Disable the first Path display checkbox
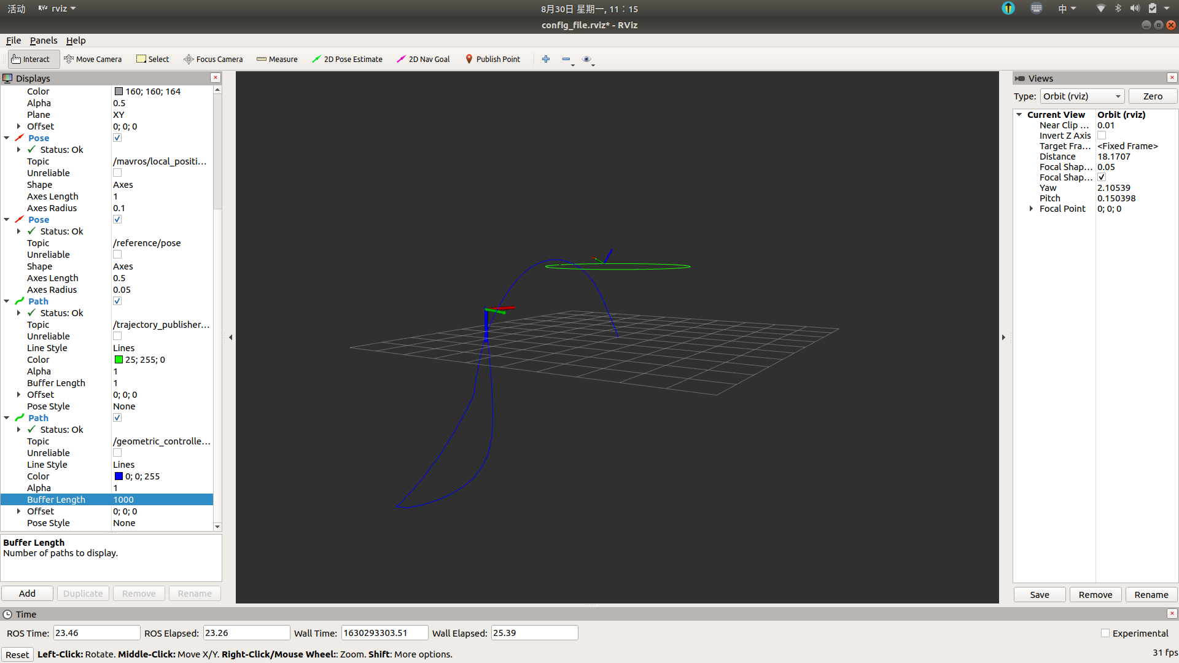The image size is (1179, 663). [117, 301]
